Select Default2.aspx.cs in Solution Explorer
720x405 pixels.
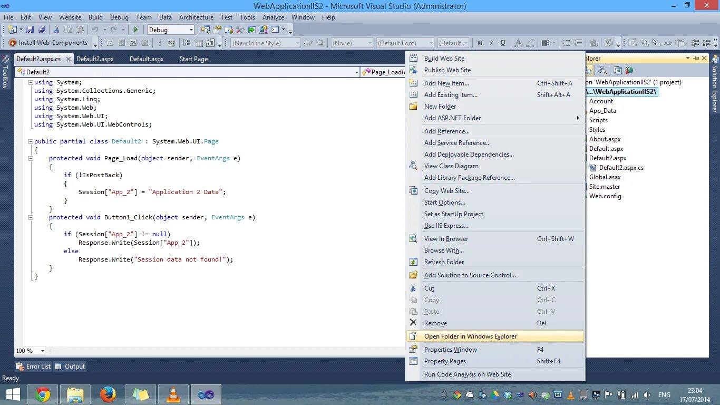tap(621, 168)
